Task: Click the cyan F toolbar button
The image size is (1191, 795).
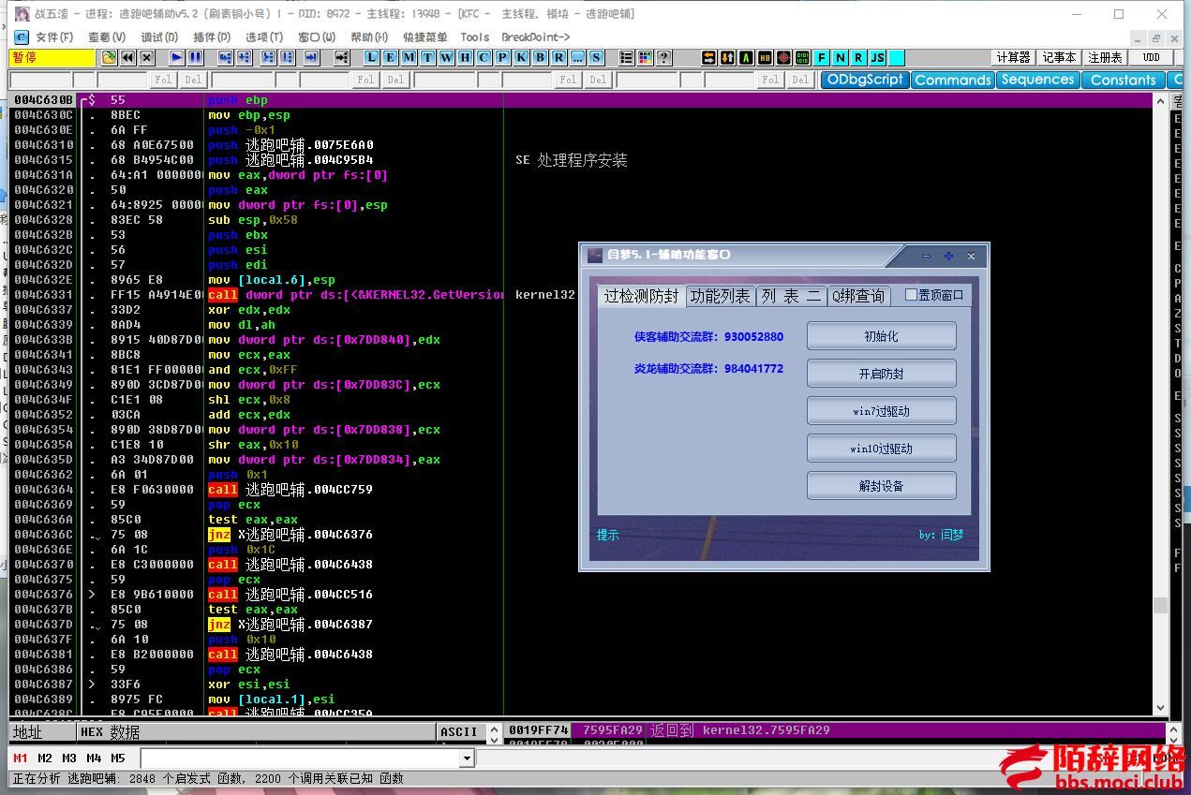Action: tap(822, 57)
